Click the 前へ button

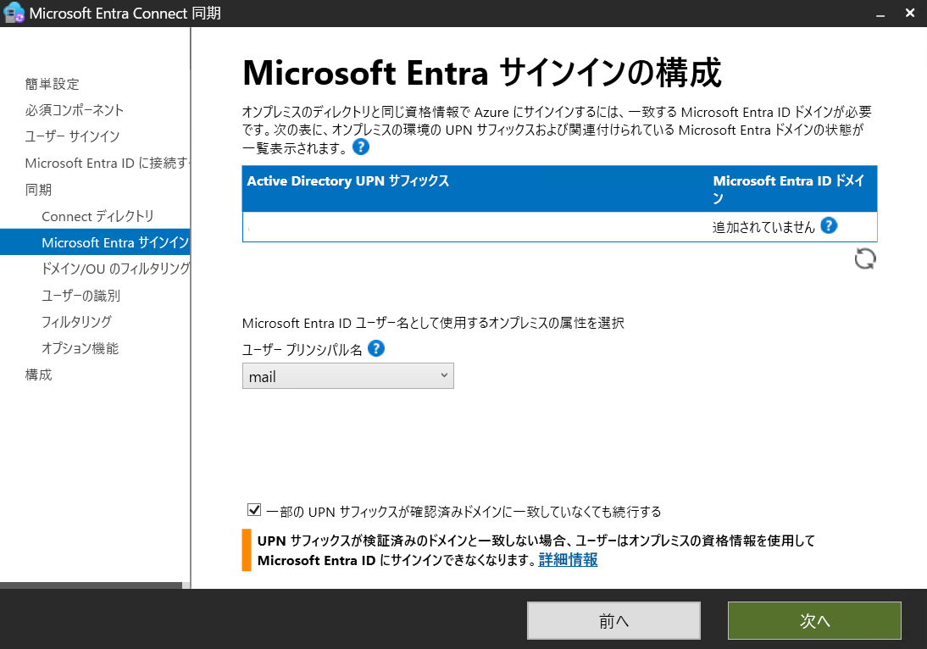coord(614,620)
